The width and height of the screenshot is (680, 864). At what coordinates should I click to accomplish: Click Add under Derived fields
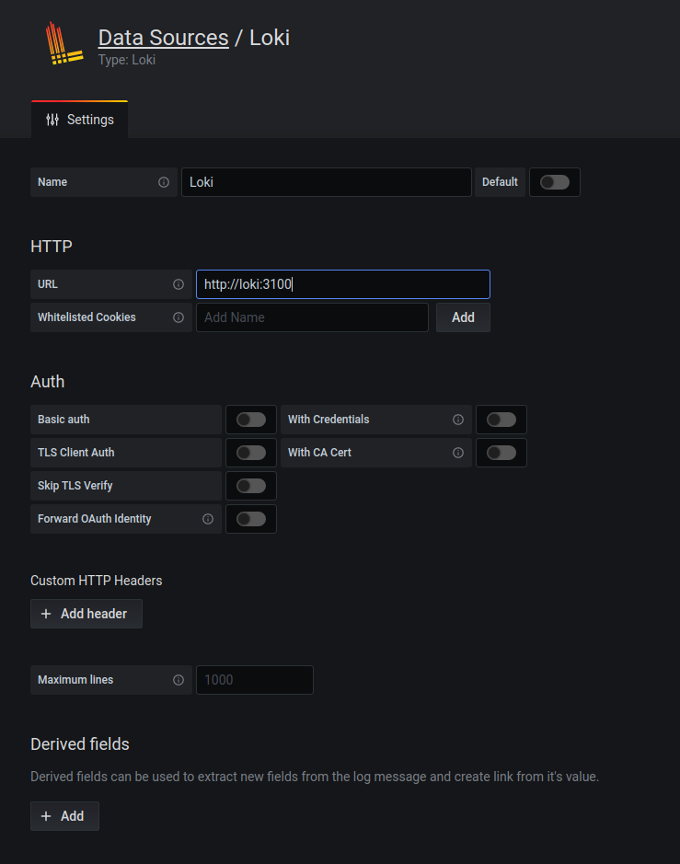point(64,816)
